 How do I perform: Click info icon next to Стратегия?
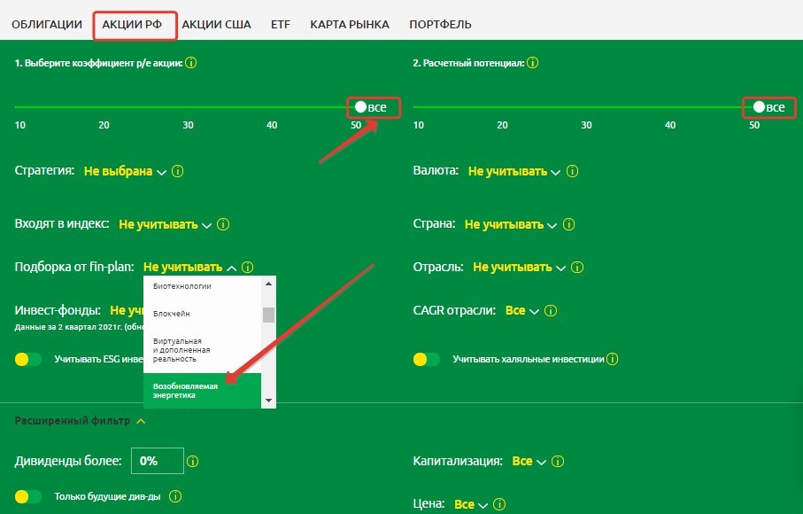[x=177, y=171]
